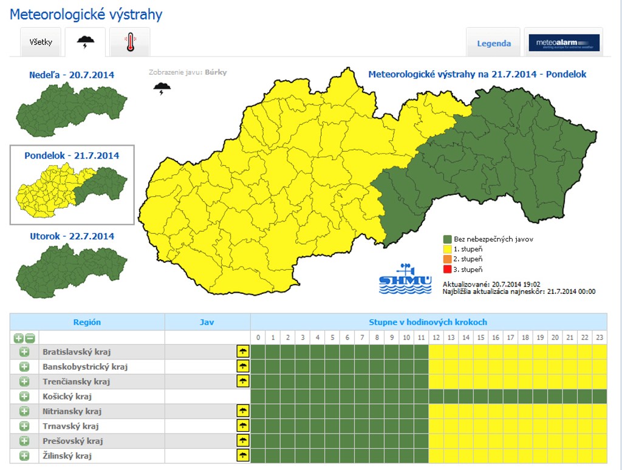Expand all regions with green plus button
Screen dimensions: 622x470
(x=18, y=338)
